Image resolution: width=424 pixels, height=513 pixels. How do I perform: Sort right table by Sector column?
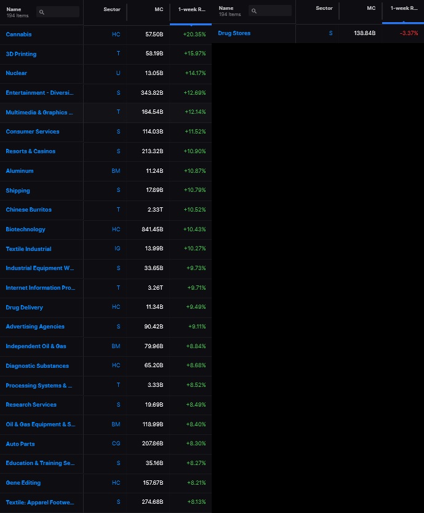[324, 8]
